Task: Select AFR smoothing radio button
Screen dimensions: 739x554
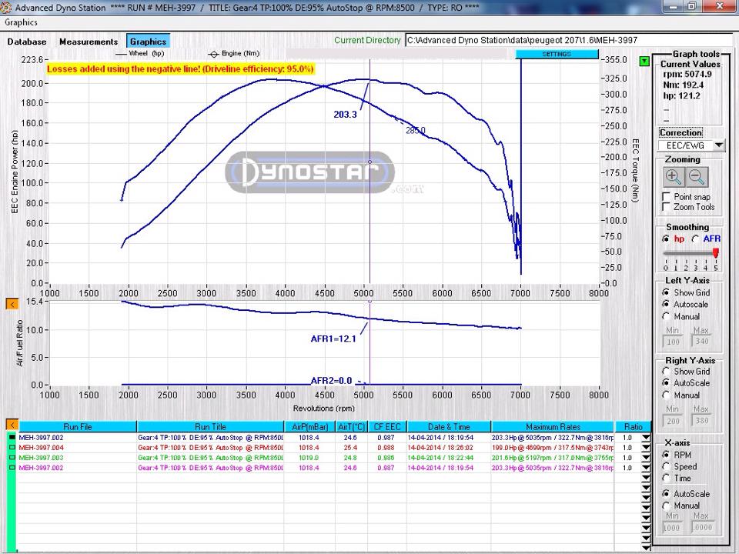Action: click(694, 239)
